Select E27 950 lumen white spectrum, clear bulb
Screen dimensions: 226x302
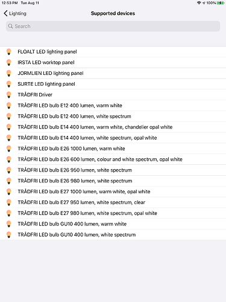(113, 202)
